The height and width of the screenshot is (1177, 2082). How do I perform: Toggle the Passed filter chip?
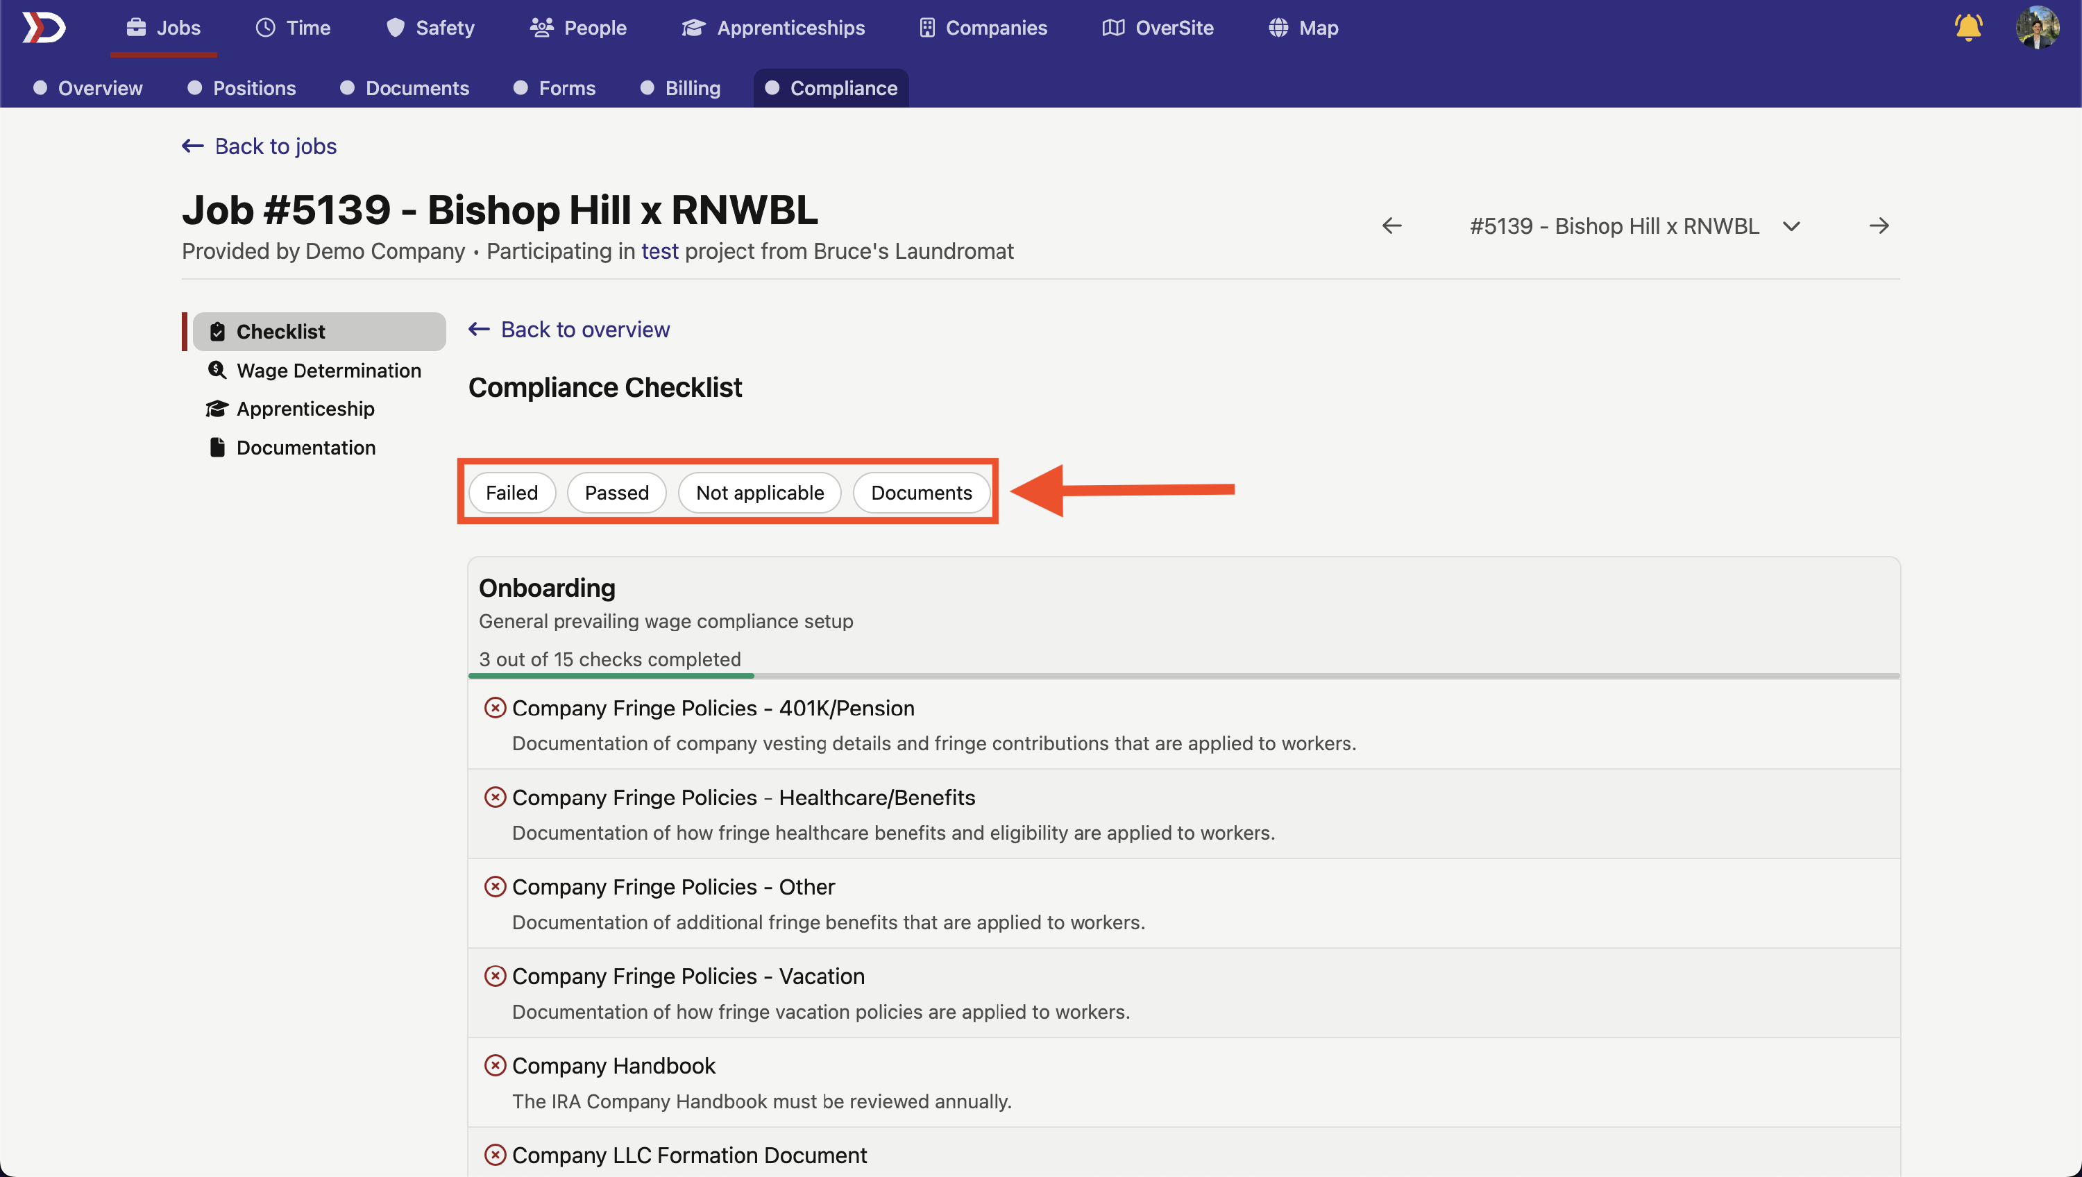tap(616, 493)
